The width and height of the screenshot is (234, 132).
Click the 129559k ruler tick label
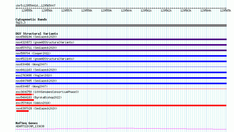(x=106, y=10)
